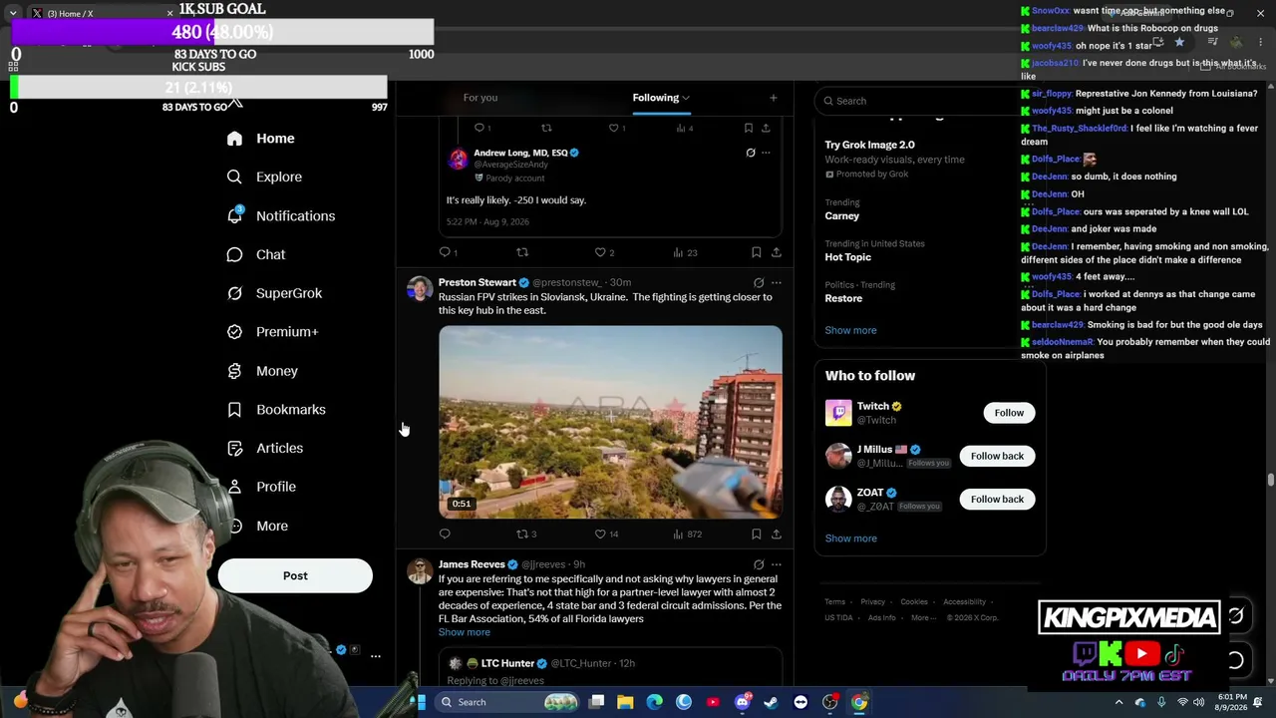Open more options on James Reeves' post
Screen dimensions: 1276x718
[x=776, y=565]
